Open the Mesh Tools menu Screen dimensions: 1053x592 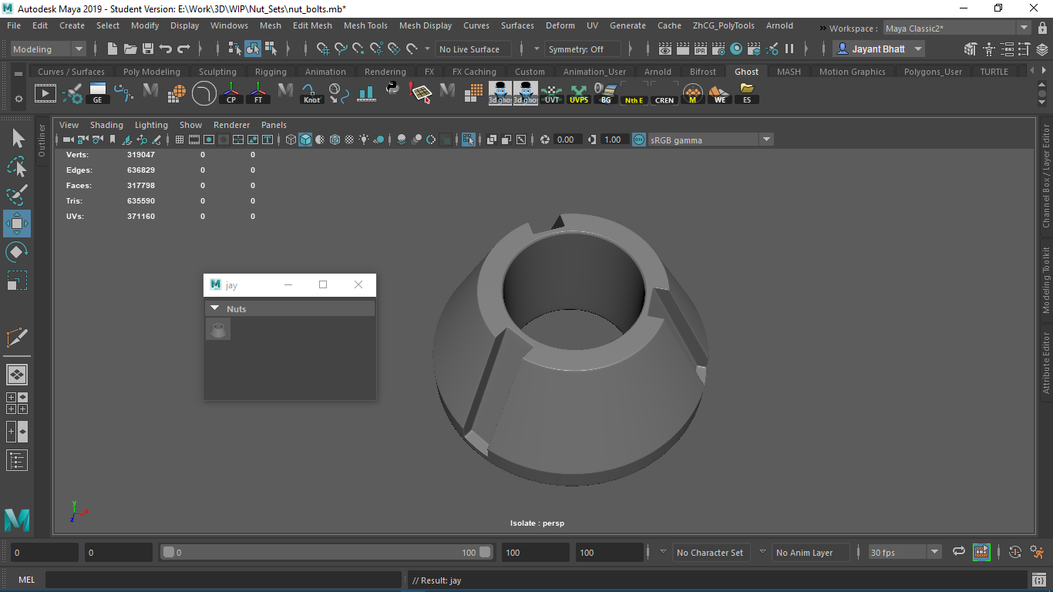click(365, 25)
